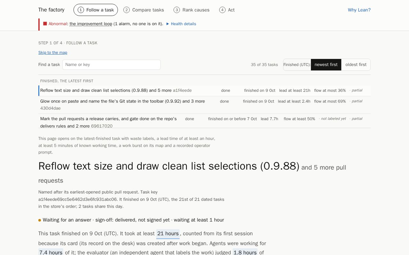Focus the Find a task search box
409x255 pixels.
[x=112, y=65]
